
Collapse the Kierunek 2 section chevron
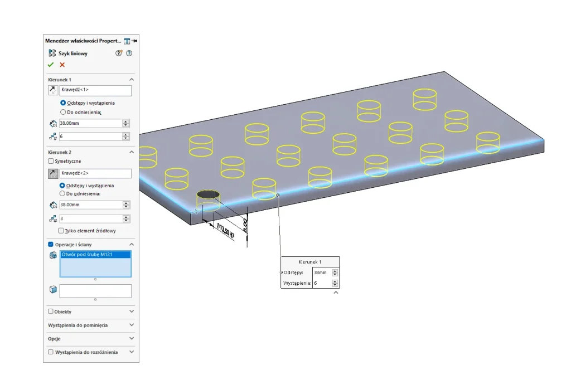coord(132,152)
